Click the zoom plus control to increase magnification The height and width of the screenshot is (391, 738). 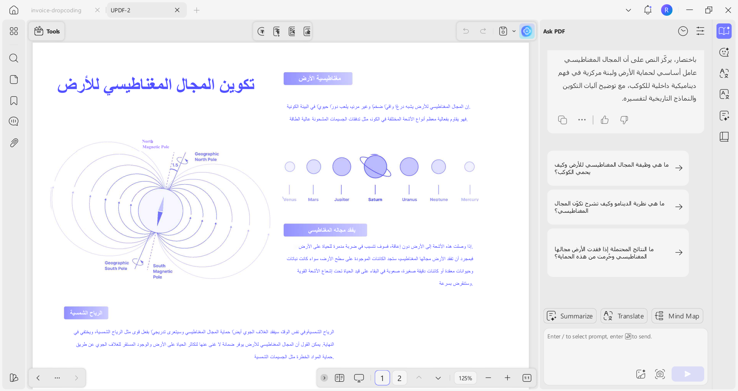click(507, 378)
